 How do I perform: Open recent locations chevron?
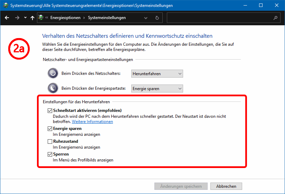[x=25, y=18]
